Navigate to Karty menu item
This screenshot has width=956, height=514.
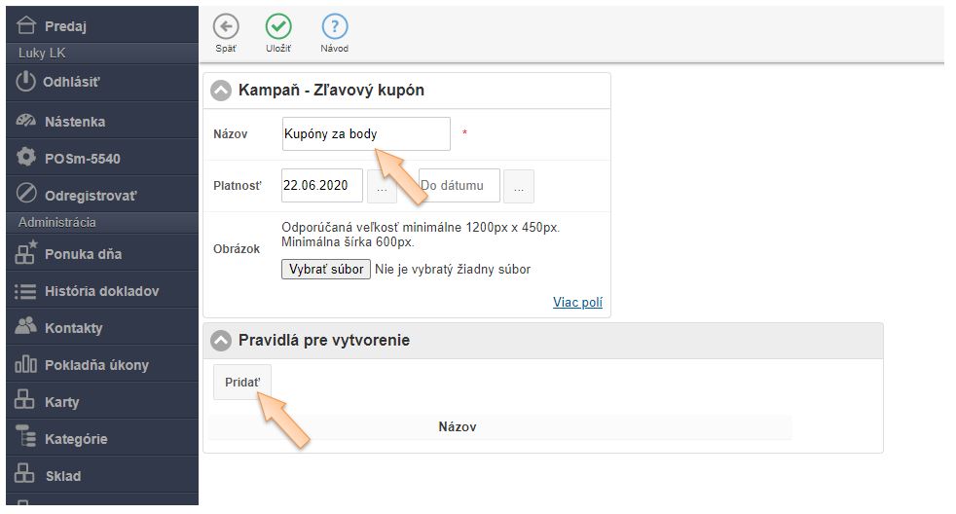(61, 402)
